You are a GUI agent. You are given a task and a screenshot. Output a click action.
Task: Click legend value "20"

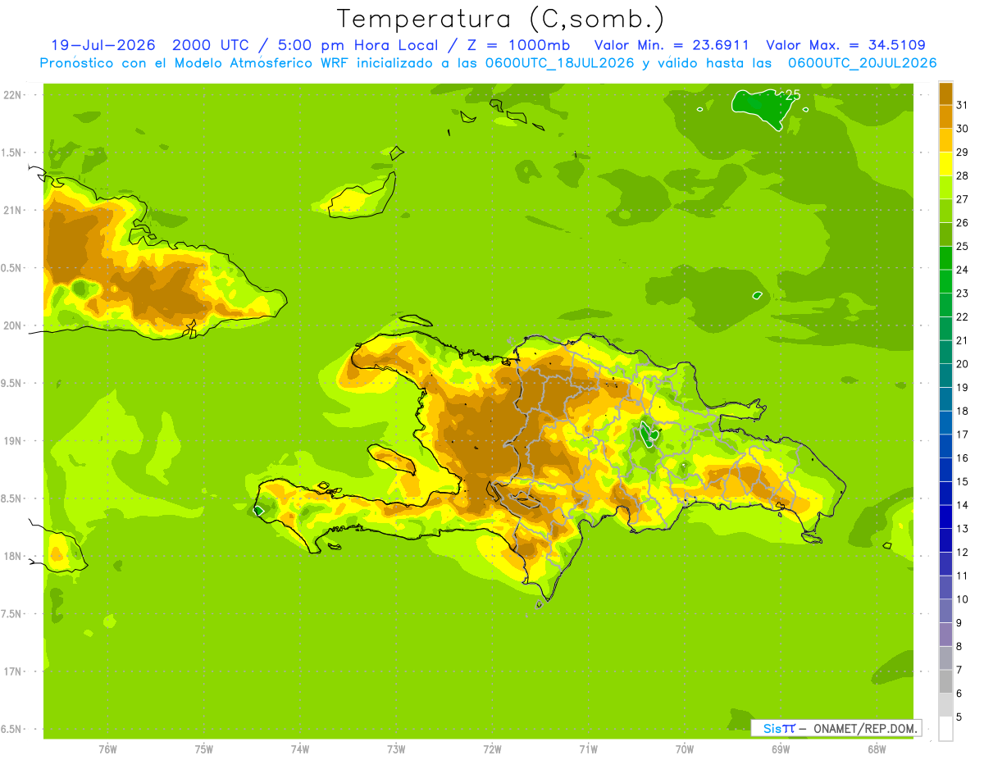click(963, 364)
